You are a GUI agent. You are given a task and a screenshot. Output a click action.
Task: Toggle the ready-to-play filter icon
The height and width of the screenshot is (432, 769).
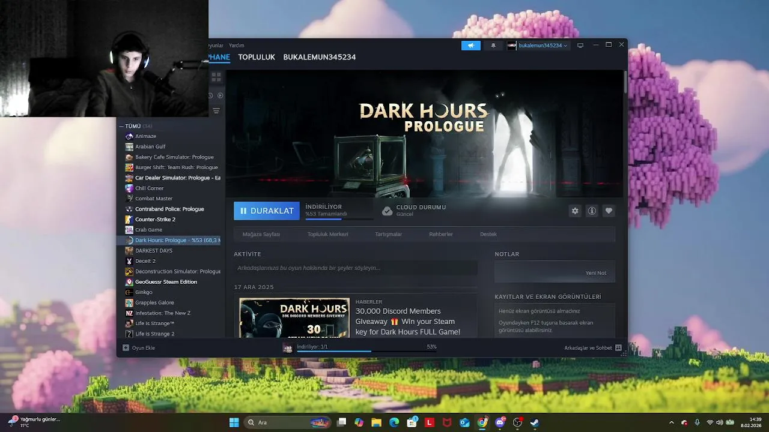[220, 95]
